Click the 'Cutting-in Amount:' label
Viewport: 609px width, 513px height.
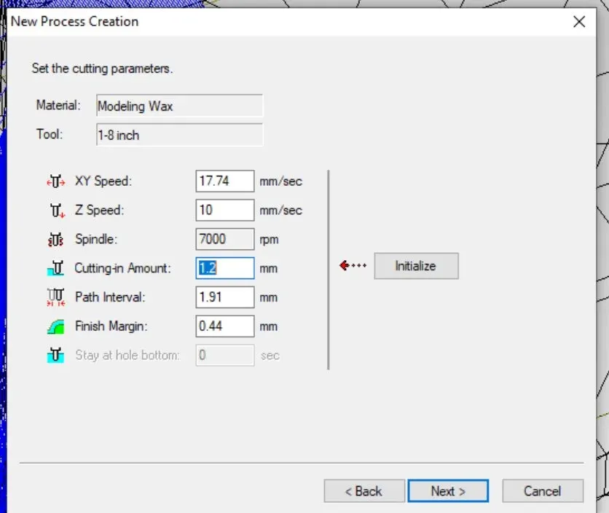coord(122,268)
